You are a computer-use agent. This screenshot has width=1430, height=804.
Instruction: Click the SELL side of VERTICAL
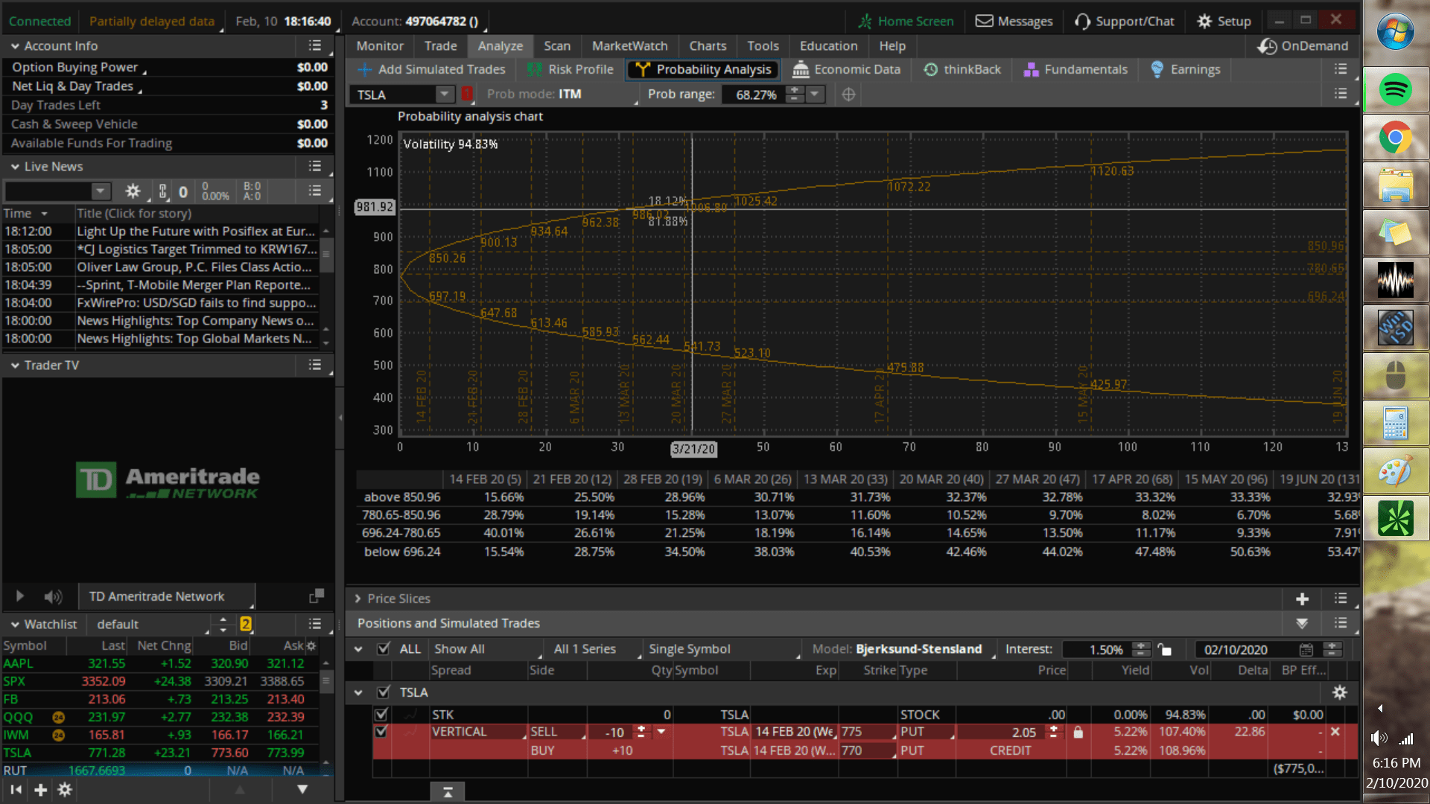556,733
